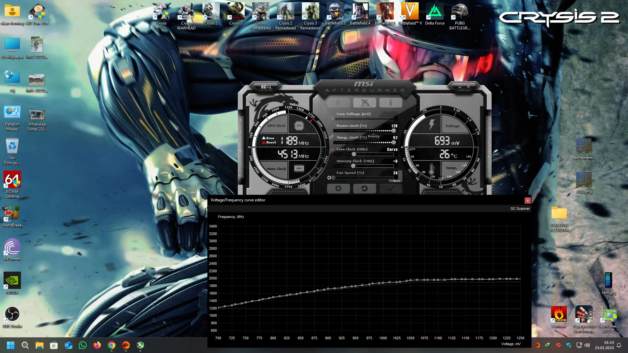Click the curve point at 700 mV

(218, 308)
